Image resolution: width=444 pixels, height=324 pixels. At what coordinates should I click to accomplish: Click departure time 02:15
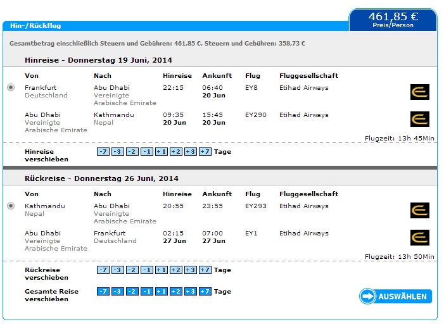[x=173, y=233]
